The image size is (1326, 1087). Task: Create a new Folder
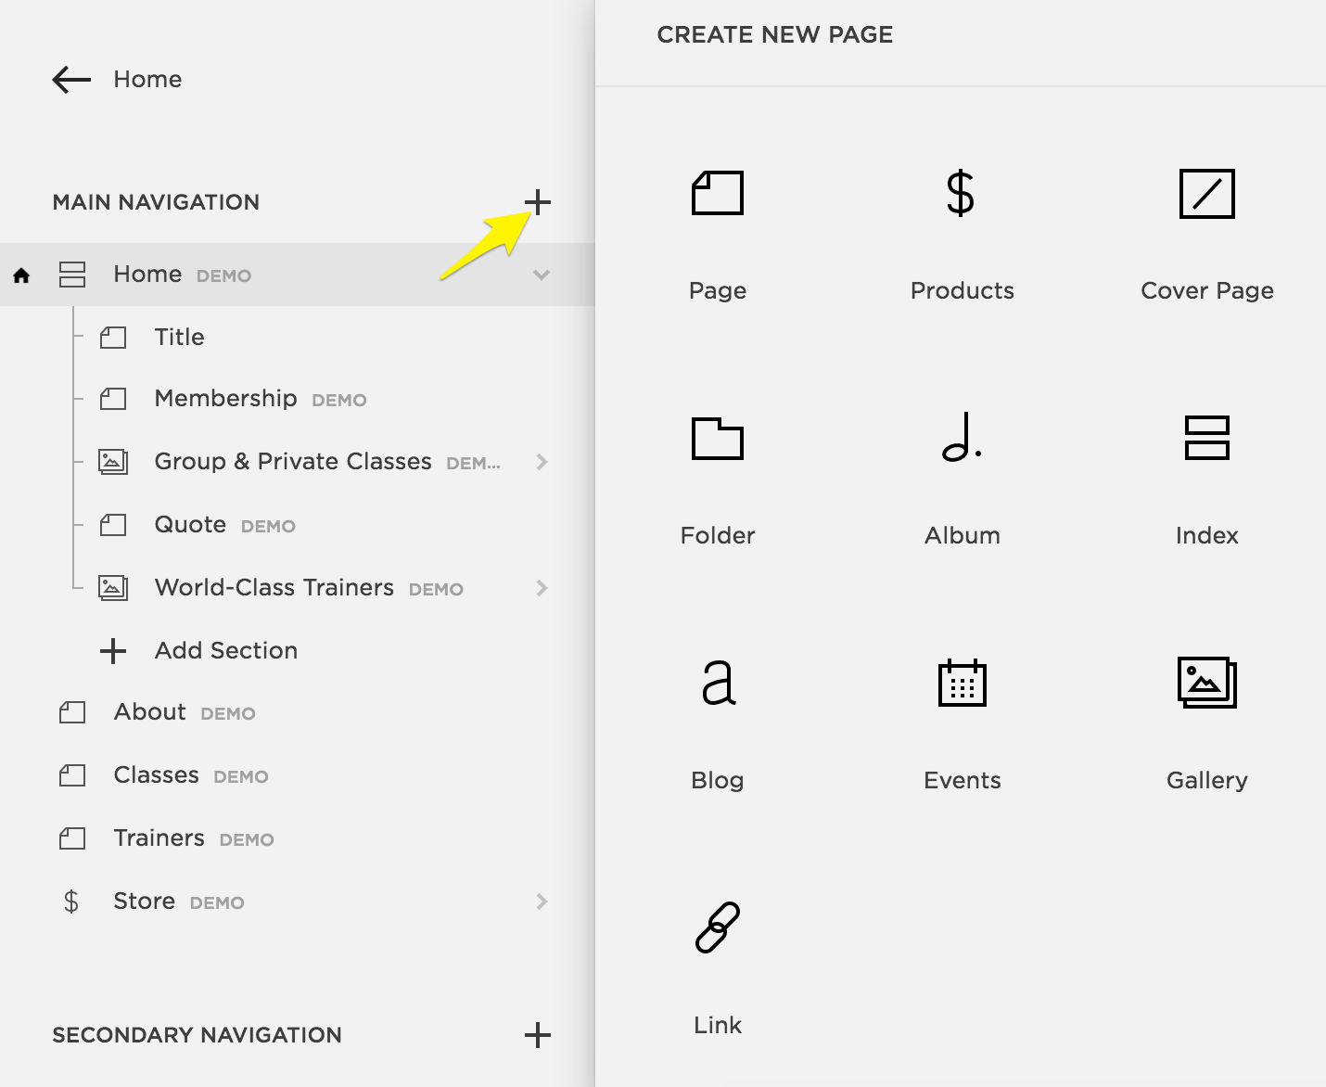[x=717, y=439]
